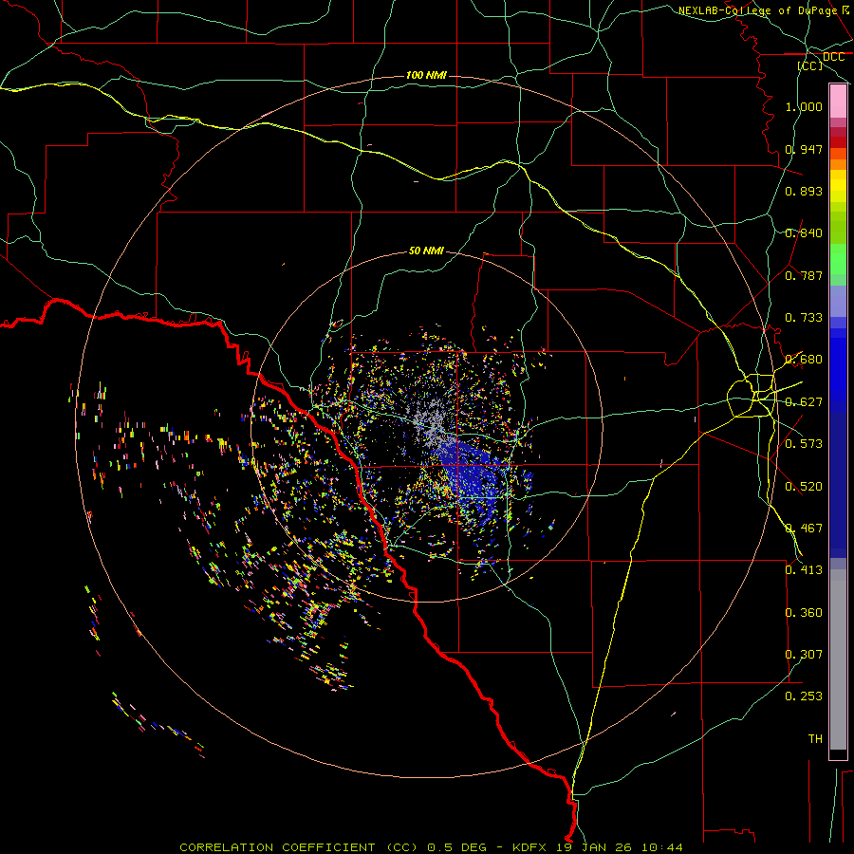This screenshot has width=854, height=854.
Task: Click the 0.787 scale value
Action: [804, 275]
